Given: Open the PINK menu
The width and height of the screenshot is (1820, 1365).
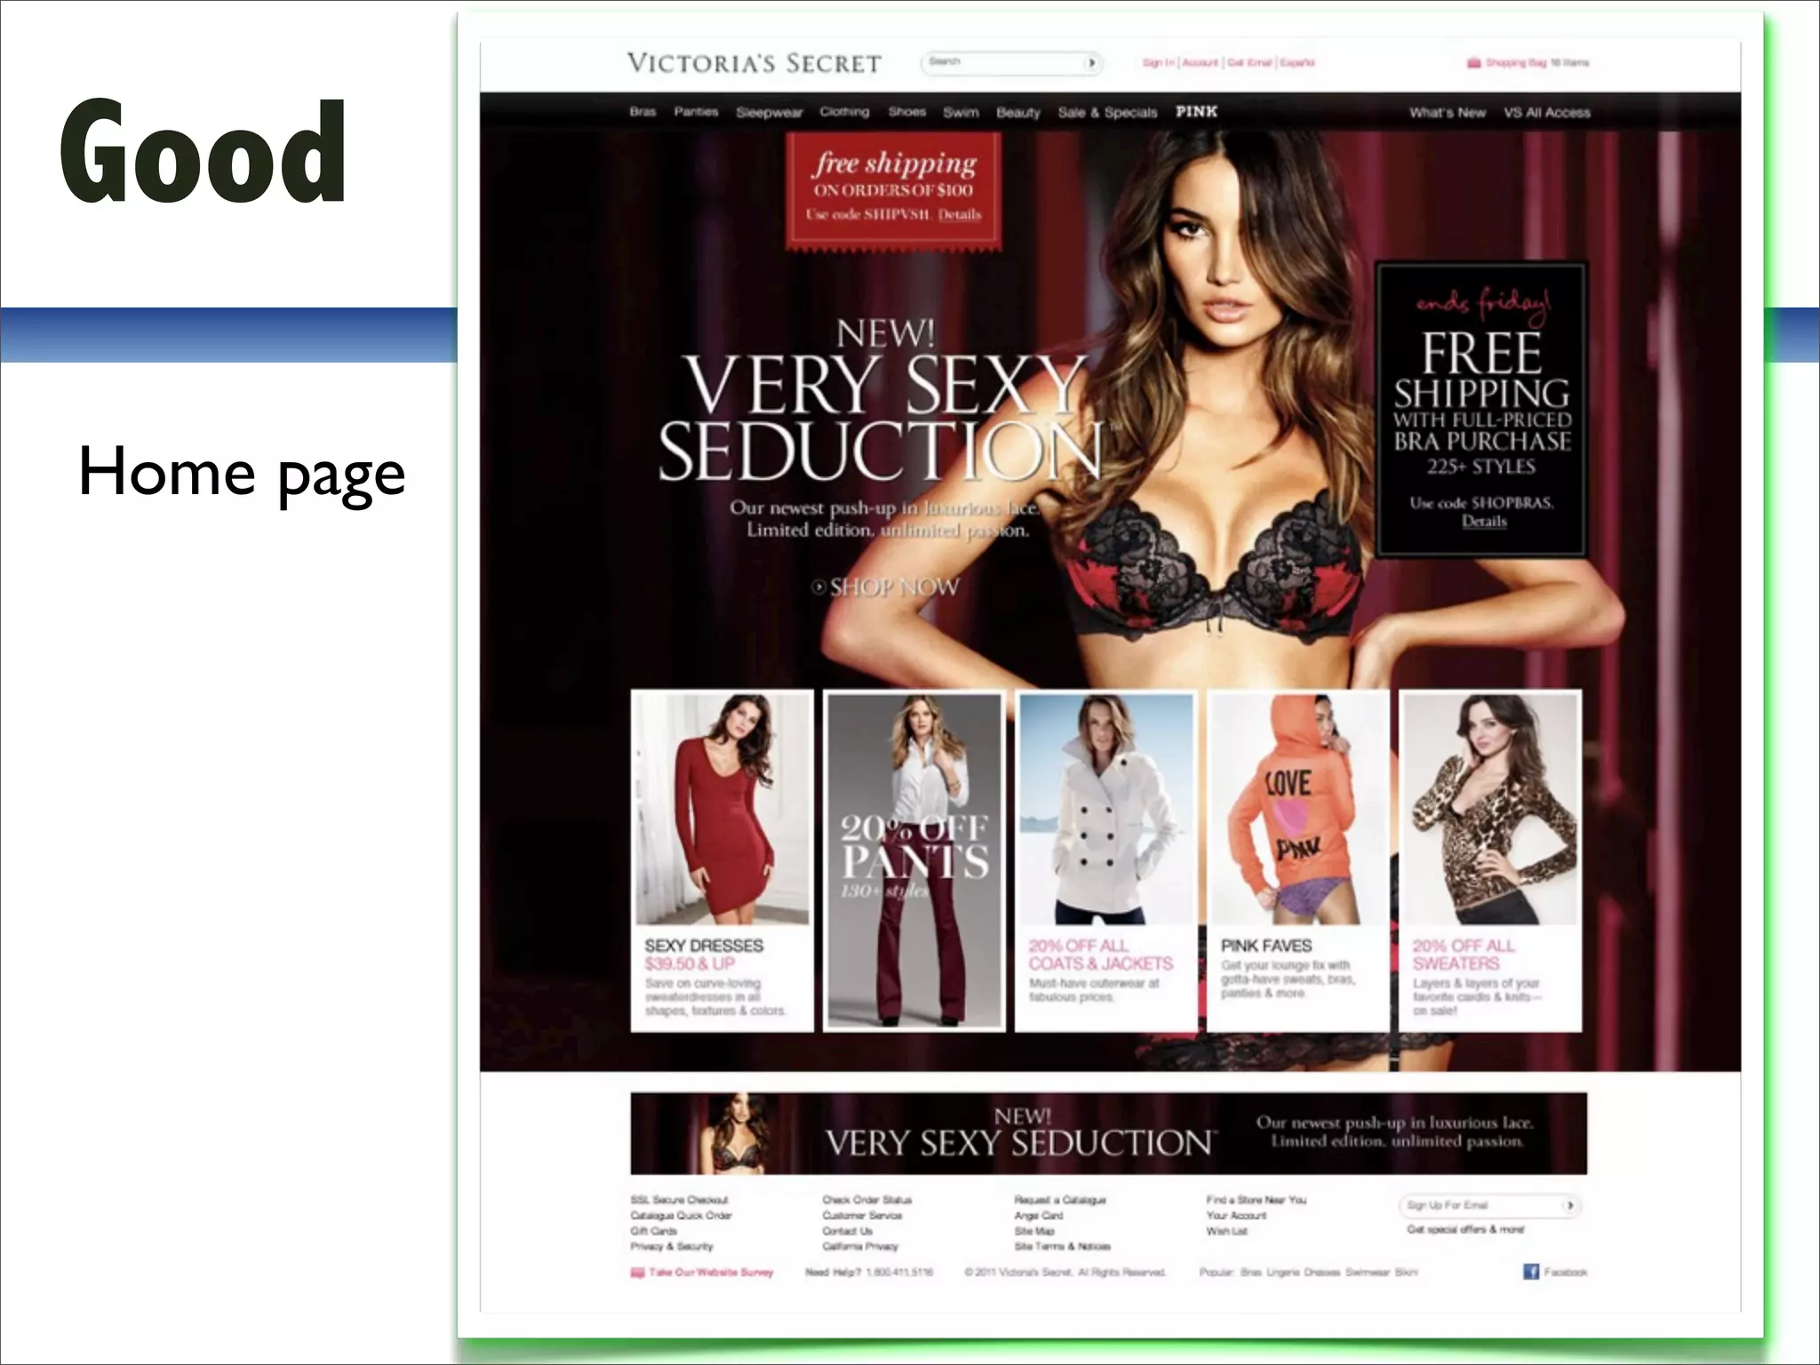Looking at the screenshot, I should tap(1196, 112).
